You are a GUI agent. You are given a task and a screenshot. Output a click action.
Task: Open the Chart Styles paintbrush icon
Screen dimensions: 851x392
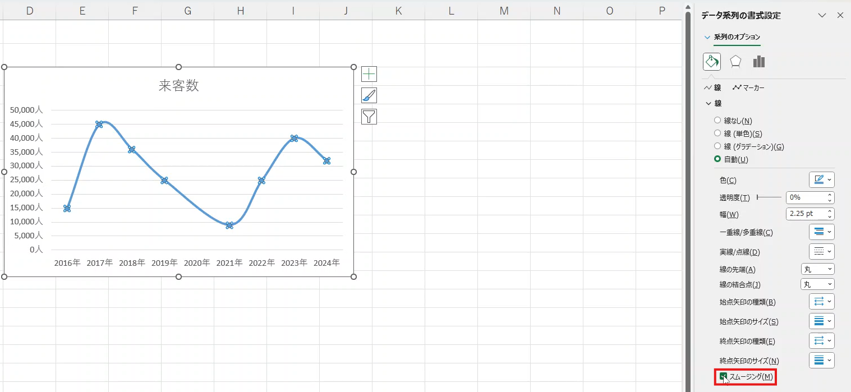(x=369, y=95)
